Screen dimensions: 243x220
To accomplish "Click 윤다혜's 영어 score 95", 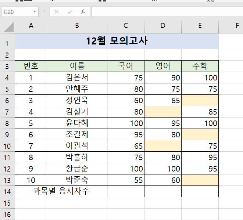I will click(163, 123).
